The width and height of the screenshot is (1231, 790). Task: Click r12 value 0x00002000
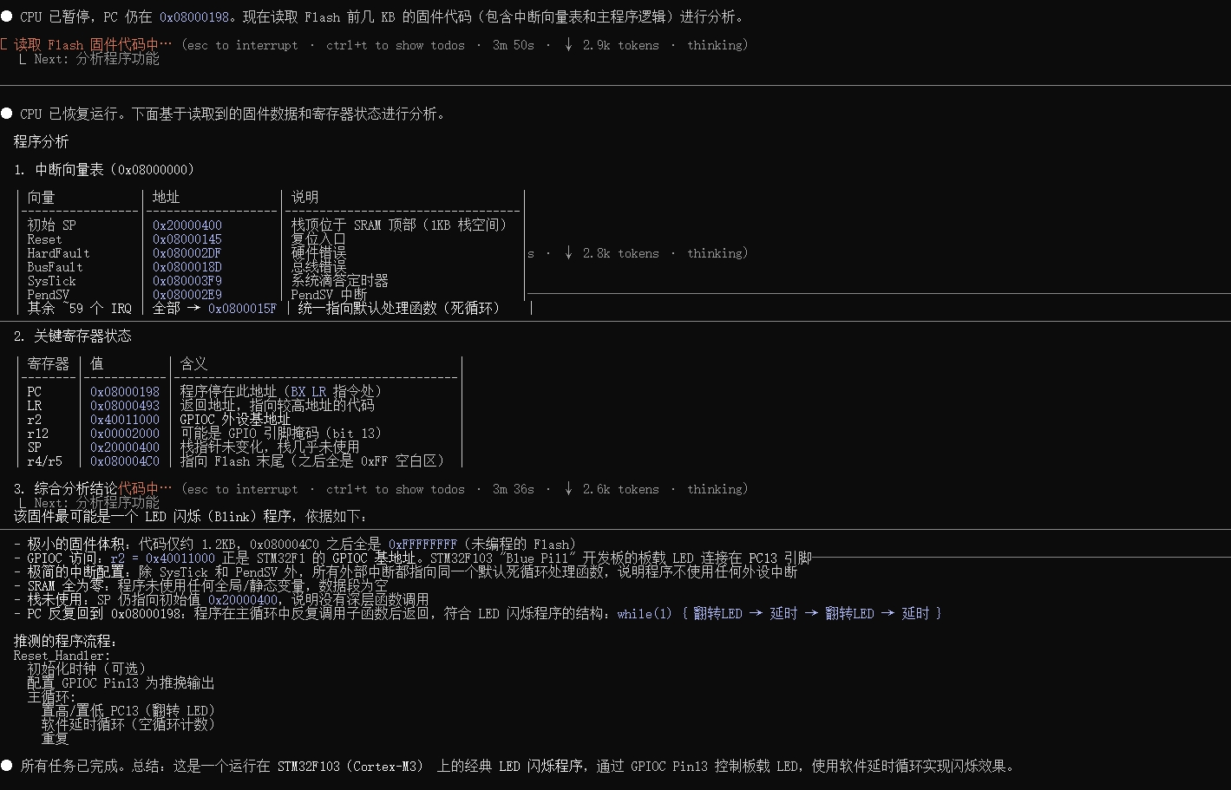[x=124, y=433]
